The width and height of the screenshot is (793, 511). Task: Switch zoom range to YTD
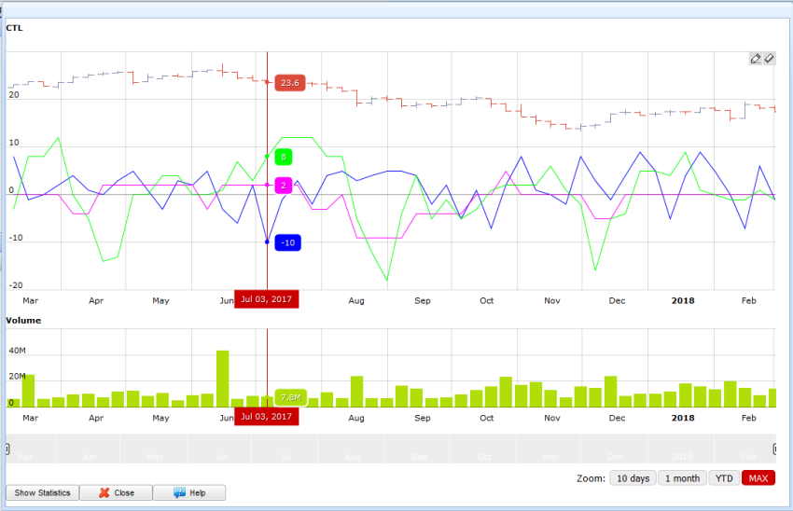click(723, 478)
